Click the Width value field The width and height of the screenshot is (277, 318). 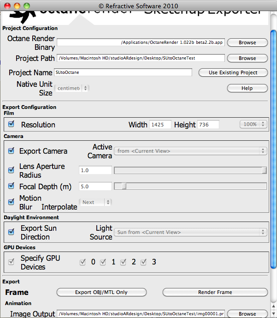(x=160, y=125)
